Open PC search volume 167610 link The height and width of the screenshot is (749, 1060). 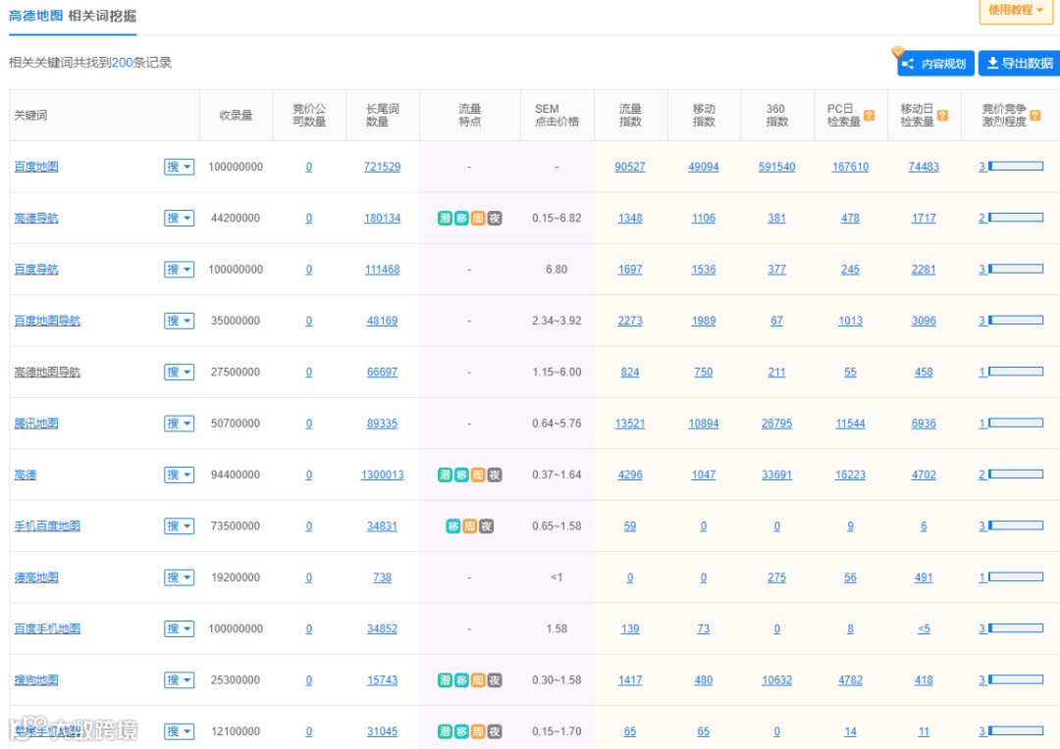pos(850,167)
